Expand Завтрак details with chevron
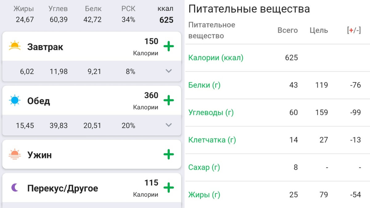The width and height of the screenshot is (370, 208). pyautogui.click(x=168, y=71)
